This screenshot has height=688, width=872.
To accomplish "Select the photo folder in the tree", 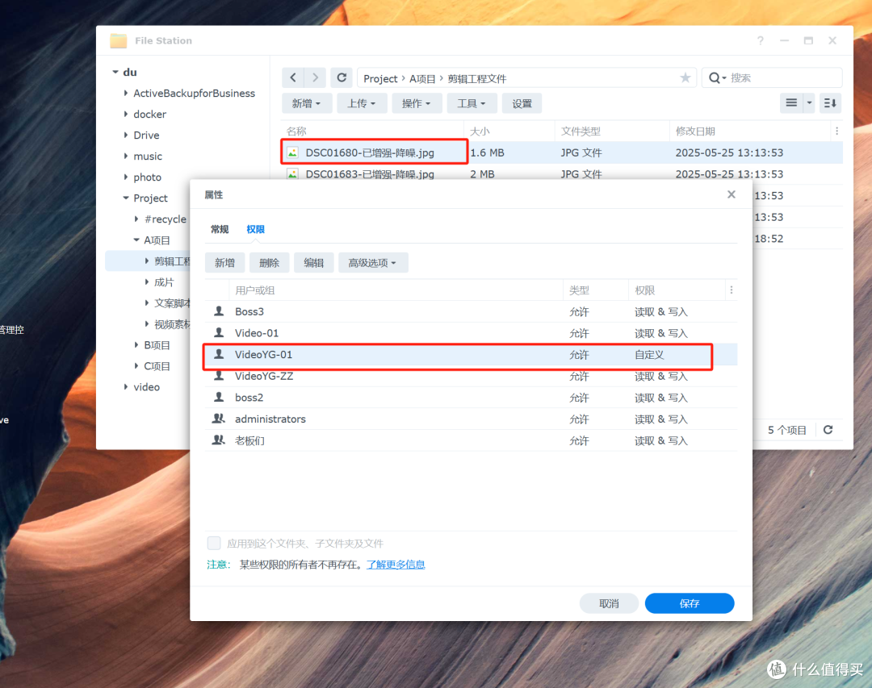I will click(148, 177).
